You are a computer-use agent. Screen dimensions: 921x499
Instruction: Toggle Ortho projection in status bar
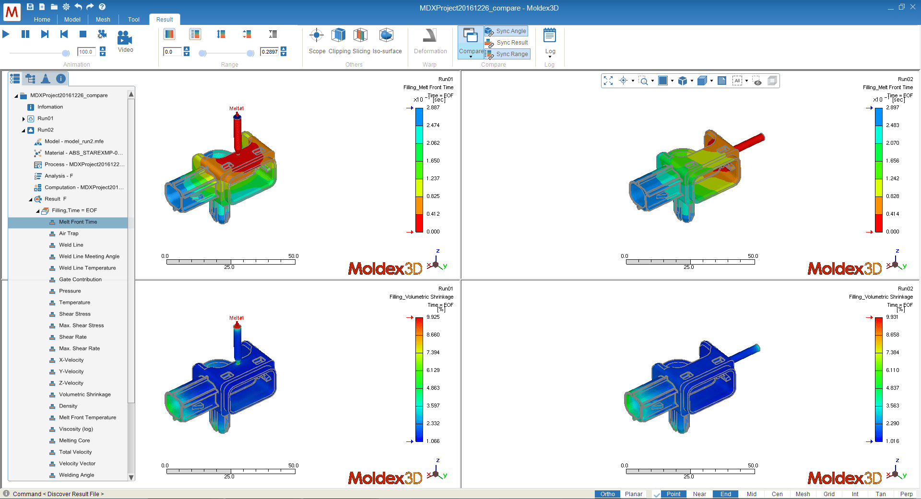click(607, 494)
